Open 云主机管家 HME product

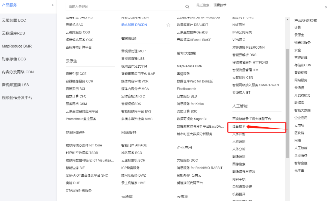133,183
